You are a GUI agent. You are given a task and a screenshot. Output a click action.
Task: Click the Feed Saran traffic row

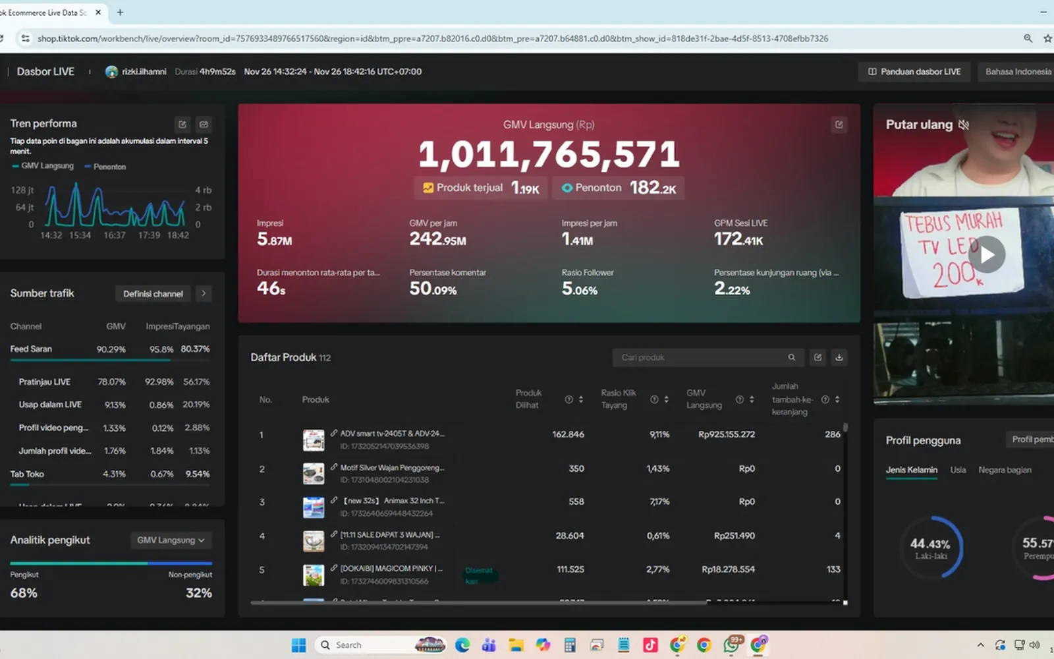pyautogui.click(x=110, y=349)
